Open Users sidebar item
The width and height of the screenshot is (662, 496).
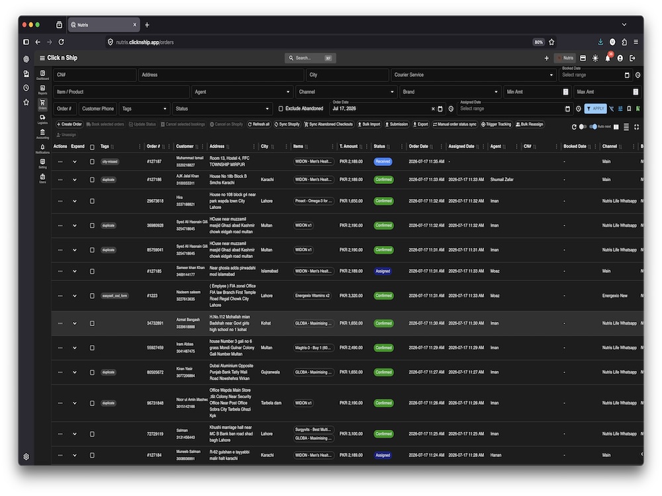(42, 179)
